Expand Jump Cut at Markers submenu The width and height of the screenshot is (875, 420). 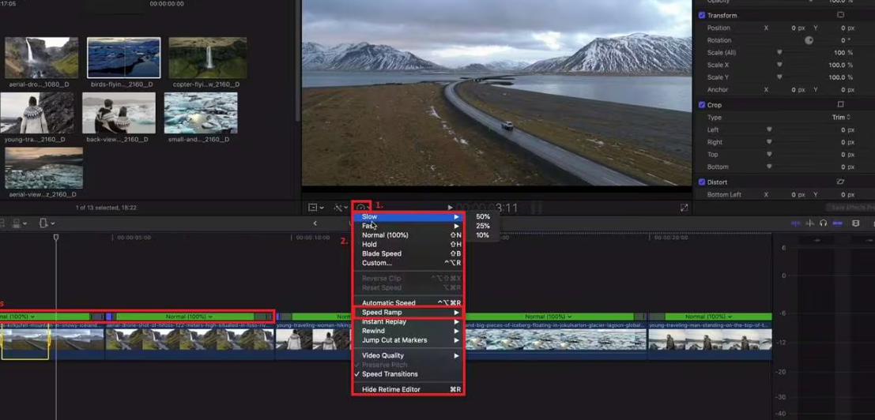coord(408,340)
